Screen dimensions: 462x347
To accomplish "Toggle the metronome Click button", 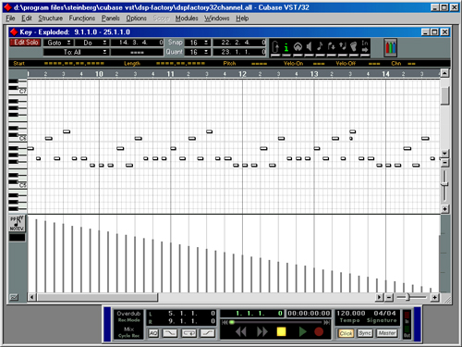I will (346, 333).
